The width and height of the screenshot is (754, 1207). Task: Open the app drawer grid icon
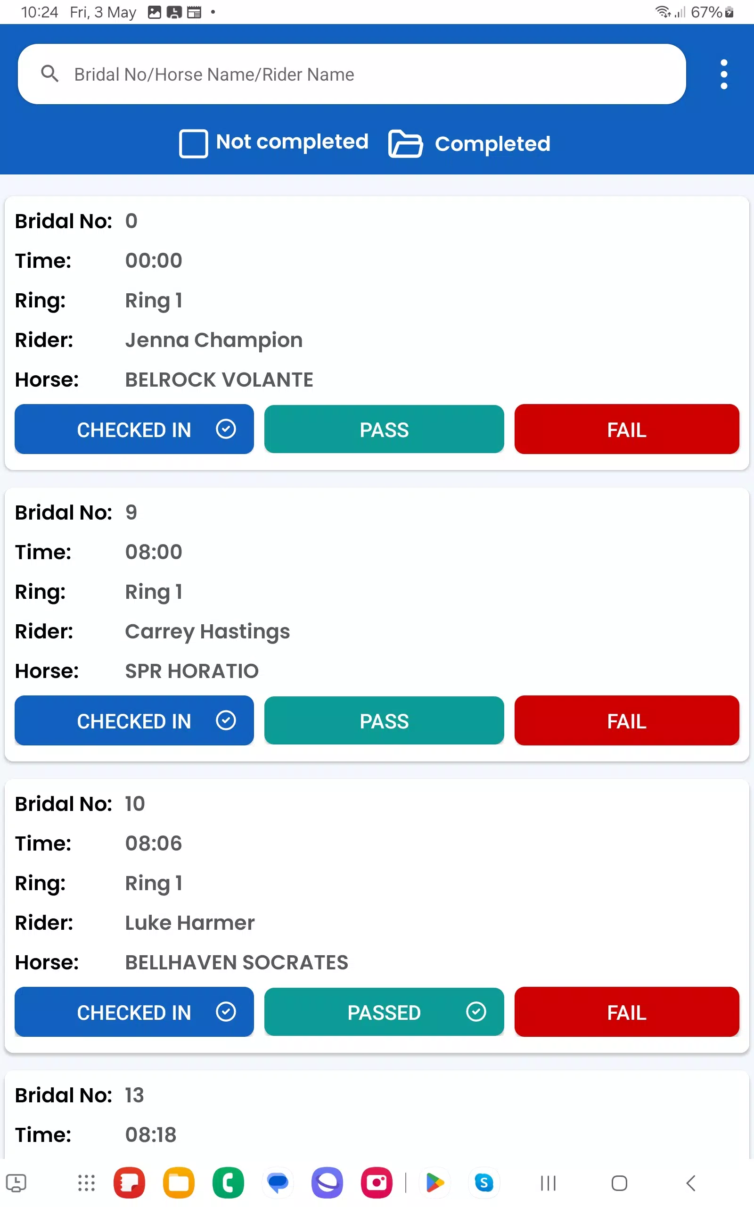(86, 1182)
